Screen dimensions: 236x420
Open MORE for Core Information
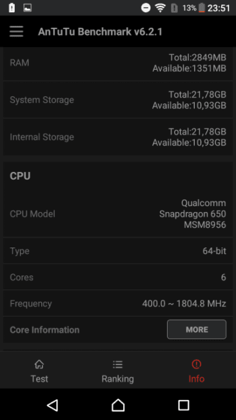point(197,329)
